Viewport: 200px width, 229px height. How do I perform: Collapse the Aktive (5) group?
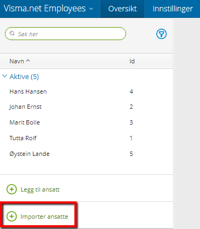(x=5, y=76)
